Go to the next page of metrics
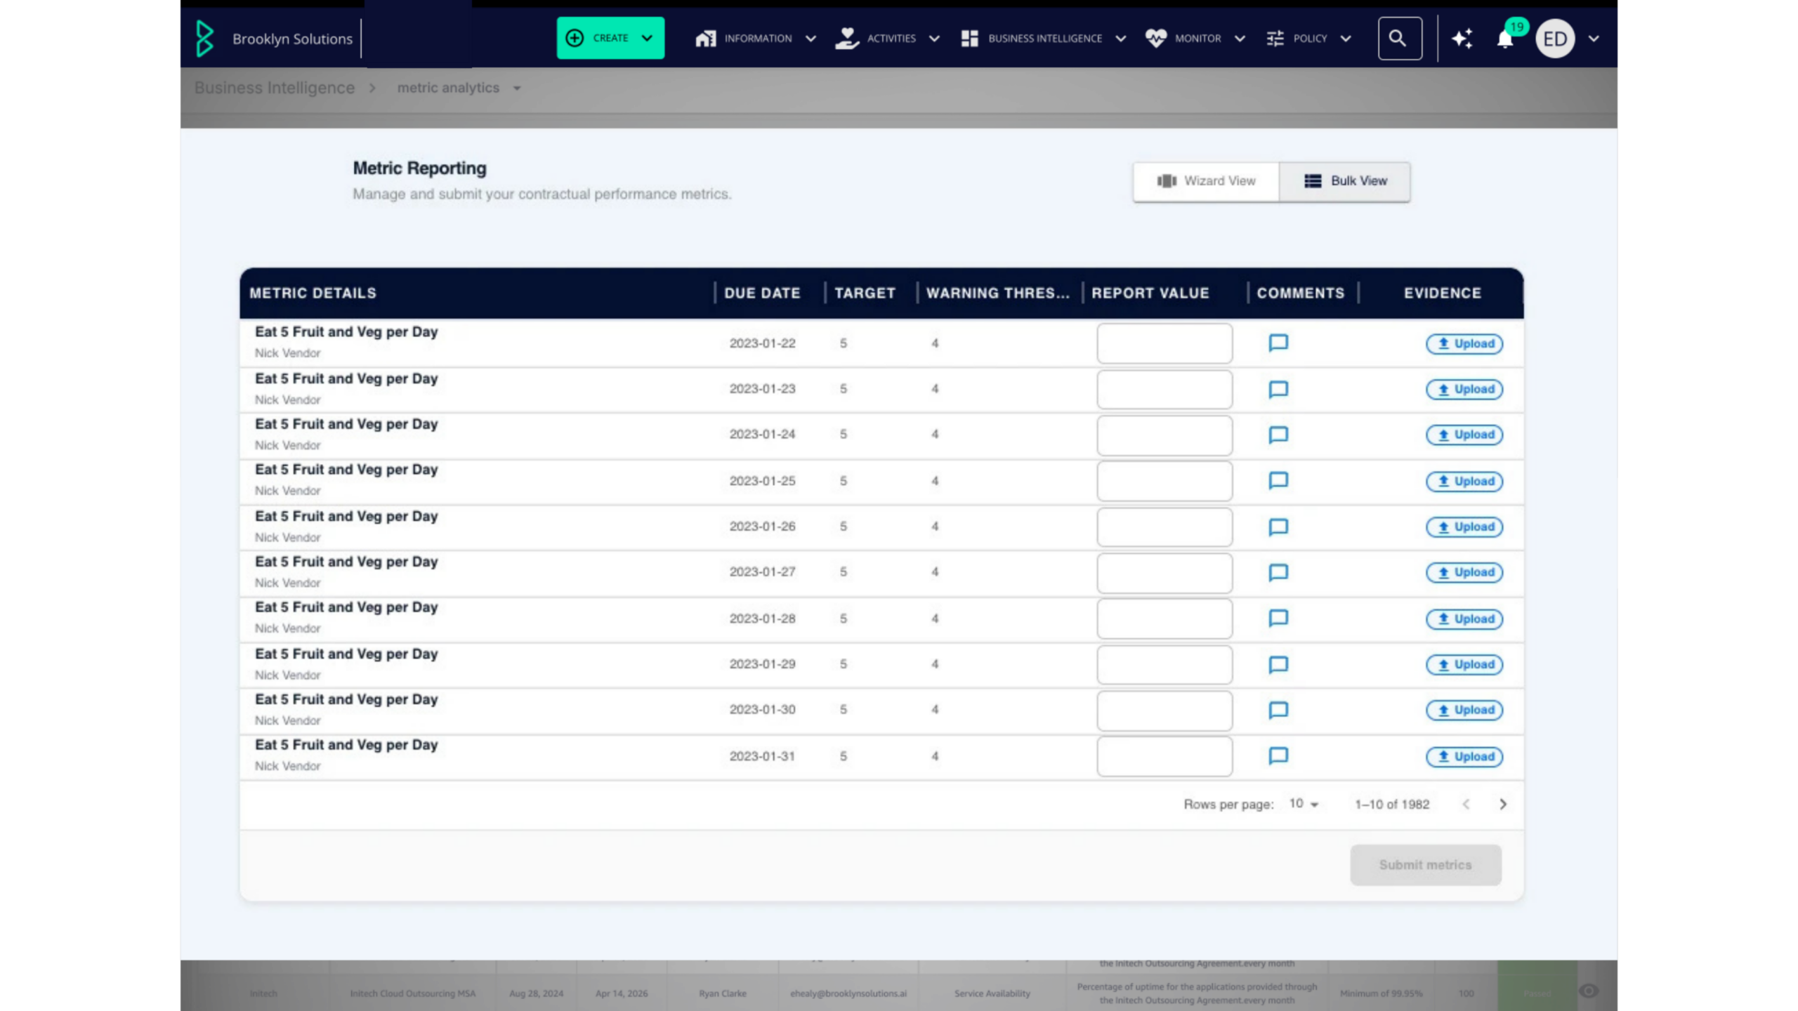1798x1011 pixels. click(x=1502, y=804)
